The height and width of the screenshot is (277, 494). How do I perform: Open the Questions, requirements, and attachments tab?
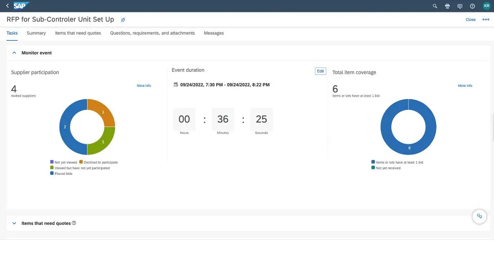point(152,33)
